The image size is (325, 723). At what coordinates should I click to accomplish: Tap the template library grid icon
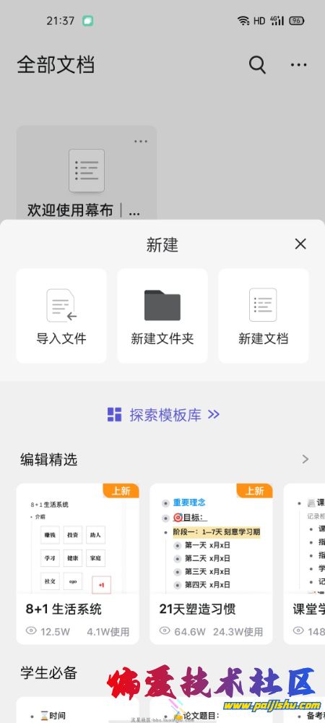click(114, 414)
